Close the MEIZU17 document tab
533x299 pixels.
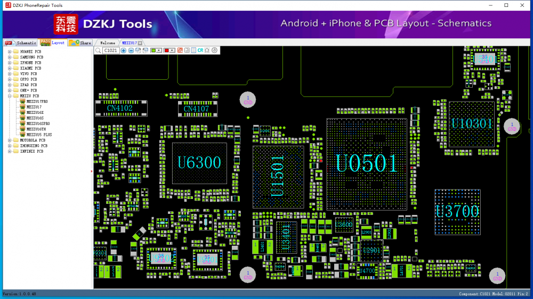click(141, 43)
